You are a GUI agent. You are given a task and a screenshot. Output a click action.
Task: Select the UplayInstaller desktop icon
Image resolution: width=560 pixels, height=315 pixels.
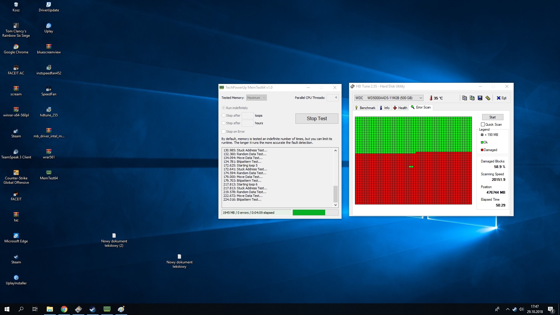tap(16, 280)
